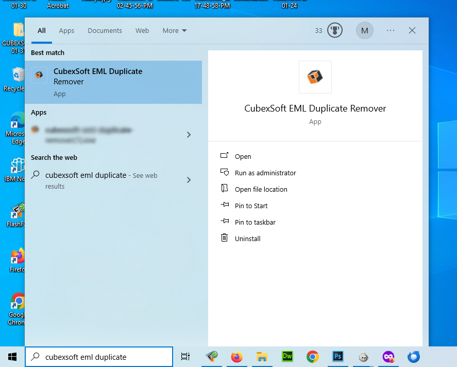This screenshot has height=367, width=457.
Task: Click the Task View taskbar icon
Action: pyautogui.click(x=185, y=357)
